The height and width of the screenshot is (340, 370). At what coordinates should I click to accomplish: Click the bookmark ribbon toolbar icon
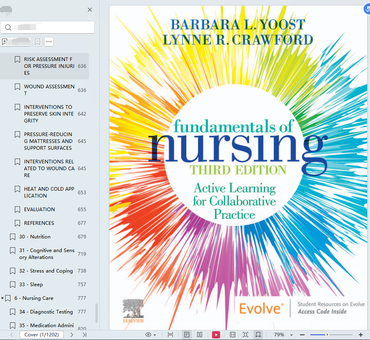tap(38, 42)
